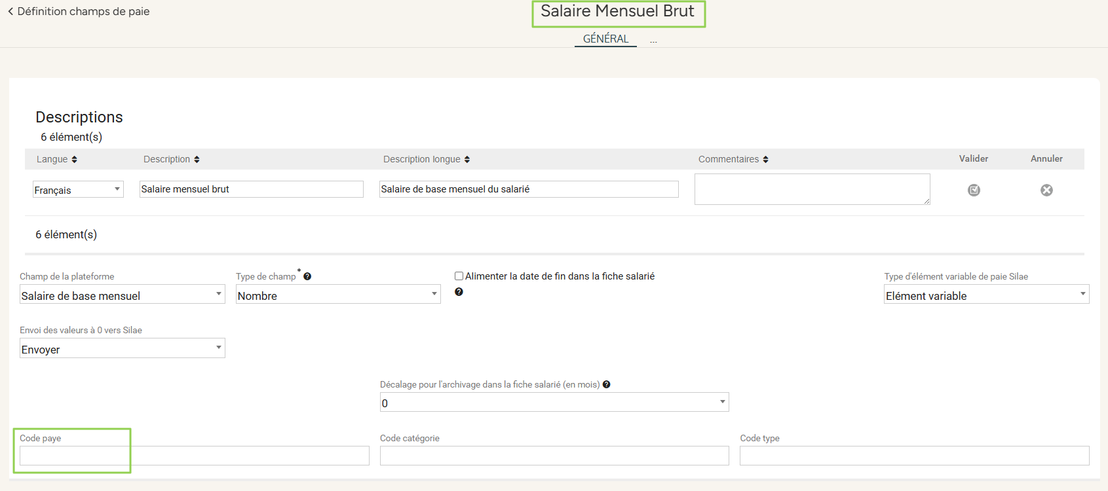Click help icon beside Décalage pour l'archivage

tap(606, 384)
